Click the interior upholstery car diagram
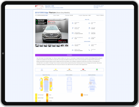Screen dimensions: 139x107 coord(92,84)
